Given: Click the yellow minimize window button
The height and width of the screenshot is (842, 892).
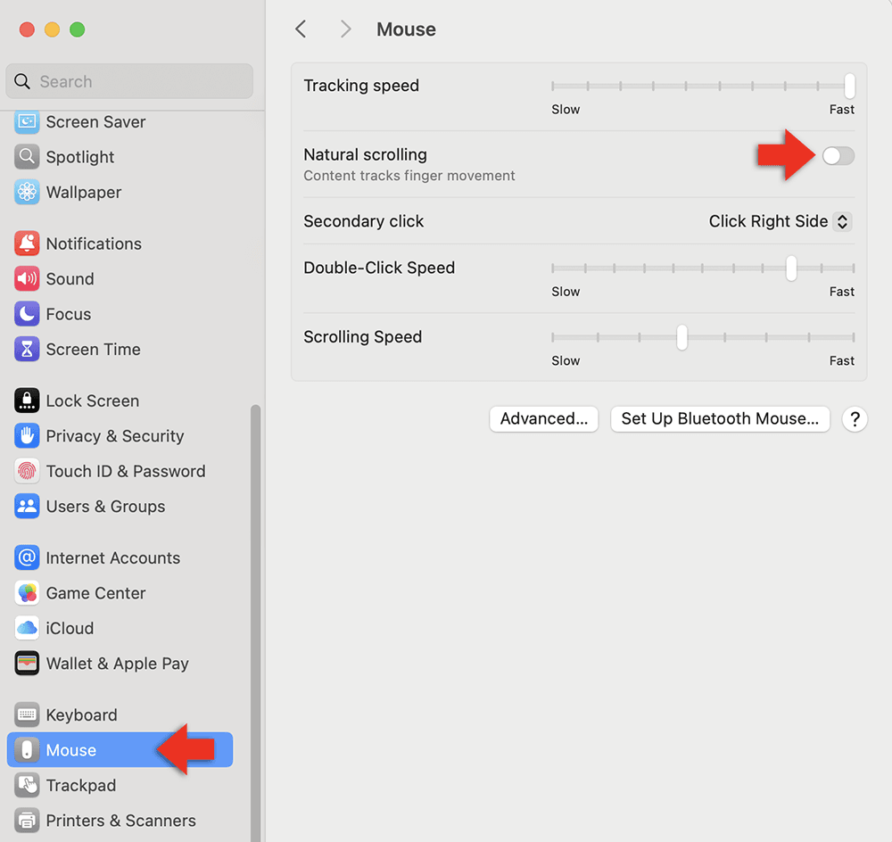Looking at the screenshot, I should pos(53,29).
